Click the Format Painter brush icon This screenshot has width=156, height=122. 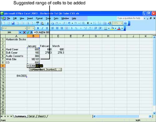(64, 23)
